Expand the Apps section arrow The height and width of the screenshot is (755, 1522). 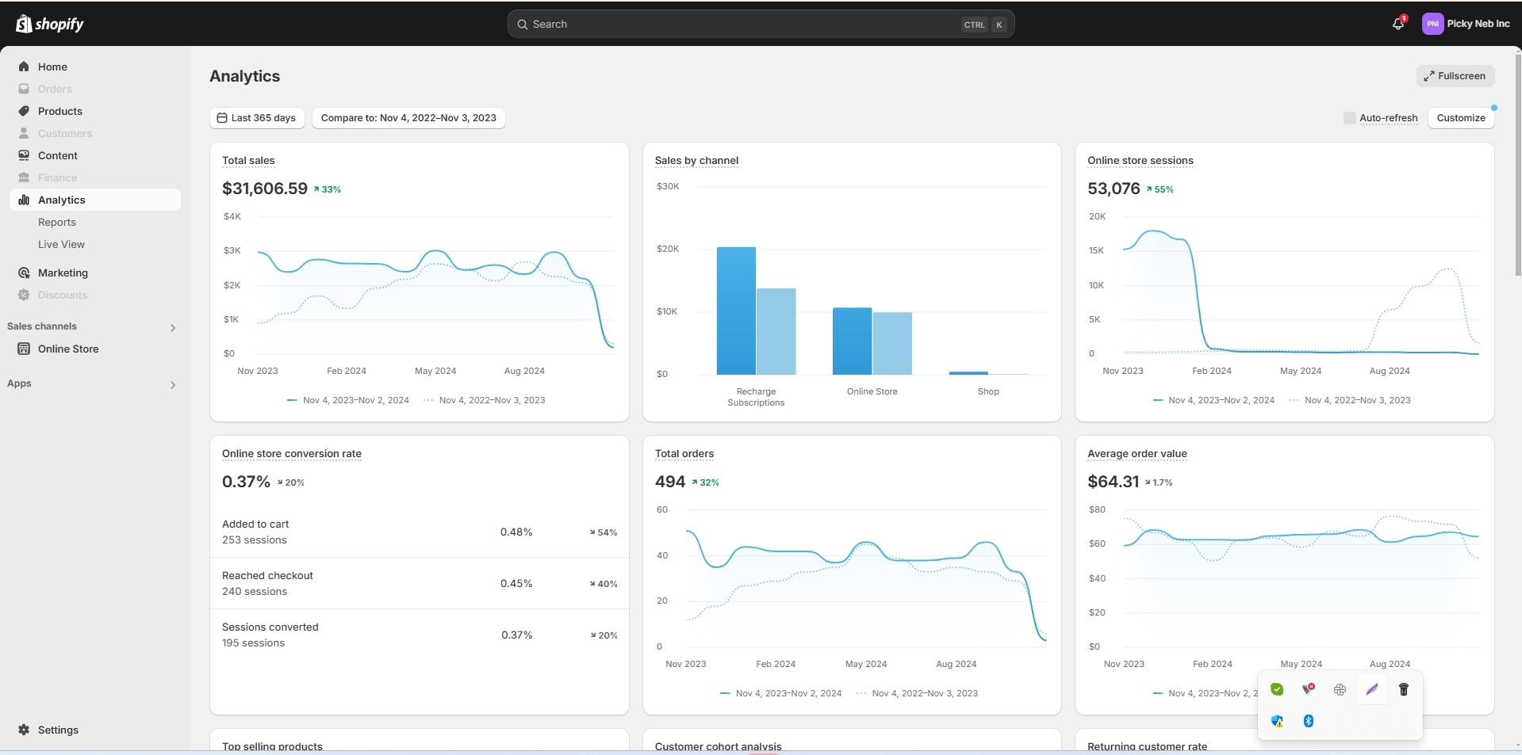click(x=173, y=384)
